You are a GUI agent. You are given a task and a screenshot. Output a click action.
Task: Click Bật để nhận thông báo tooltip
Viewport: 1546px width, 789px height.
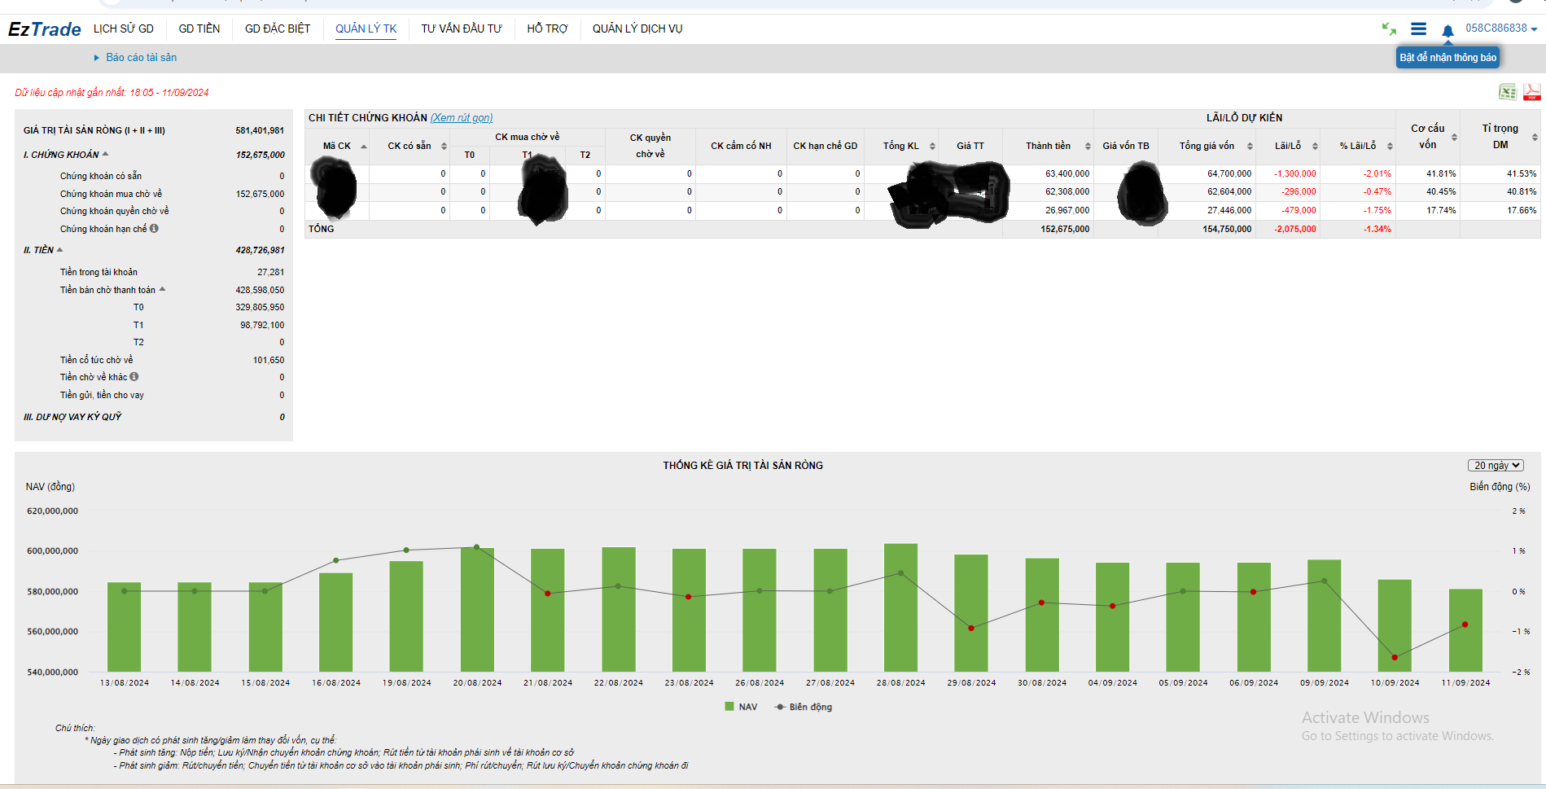tap(1447, 58)
